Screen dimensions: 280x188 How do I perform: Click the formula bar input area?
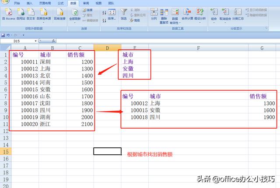point(168,41)
